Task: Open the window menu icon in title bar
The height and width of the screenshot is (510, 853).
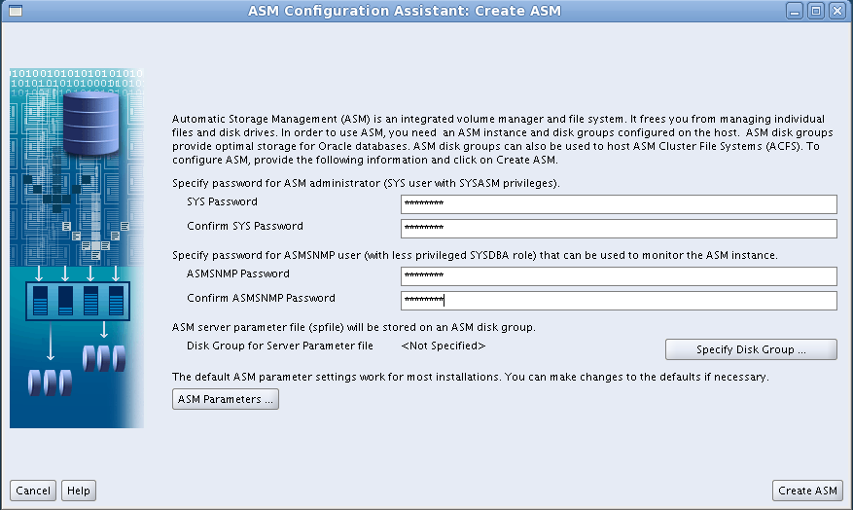Action: pos(16,11)
